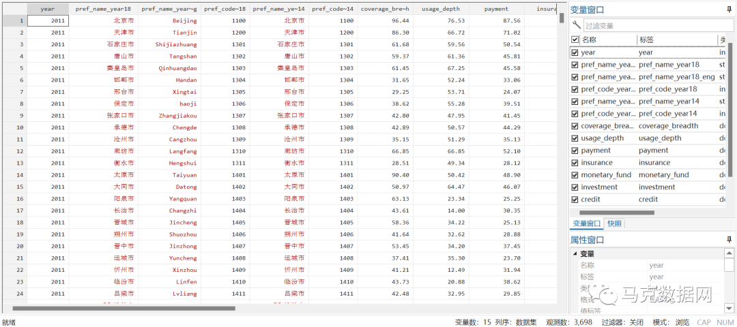737x327 pixels.
Task: Select the usage_depth column header
Action: [x=441, y=9]
